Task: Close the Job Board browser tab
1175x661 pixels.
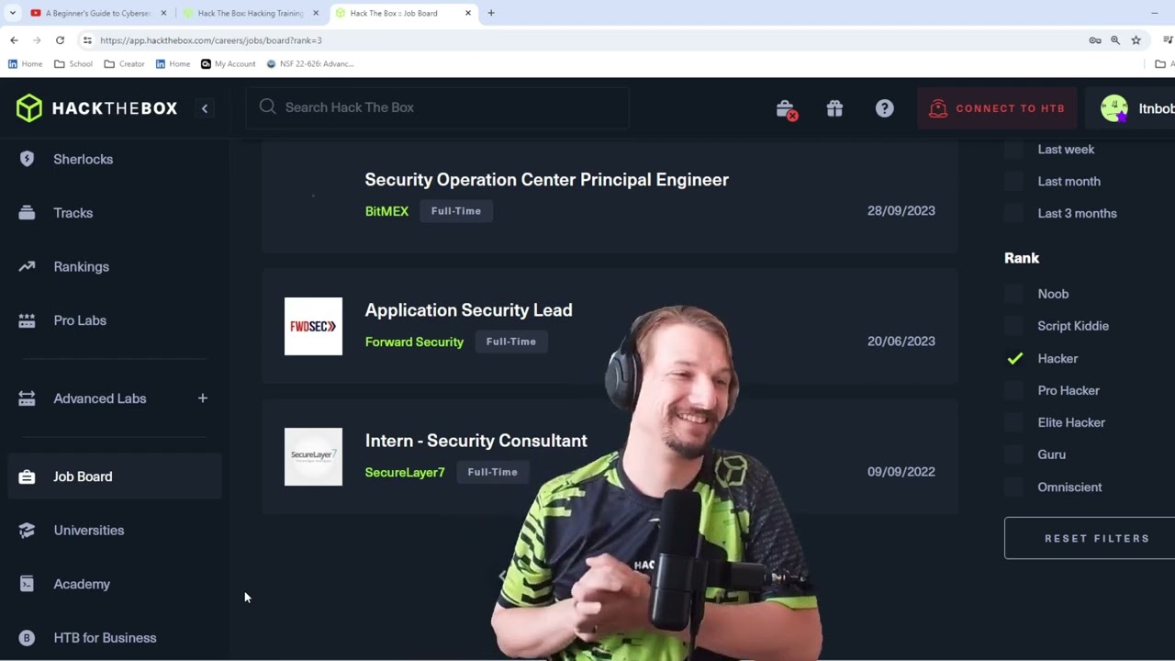Action: coord(467,13)
